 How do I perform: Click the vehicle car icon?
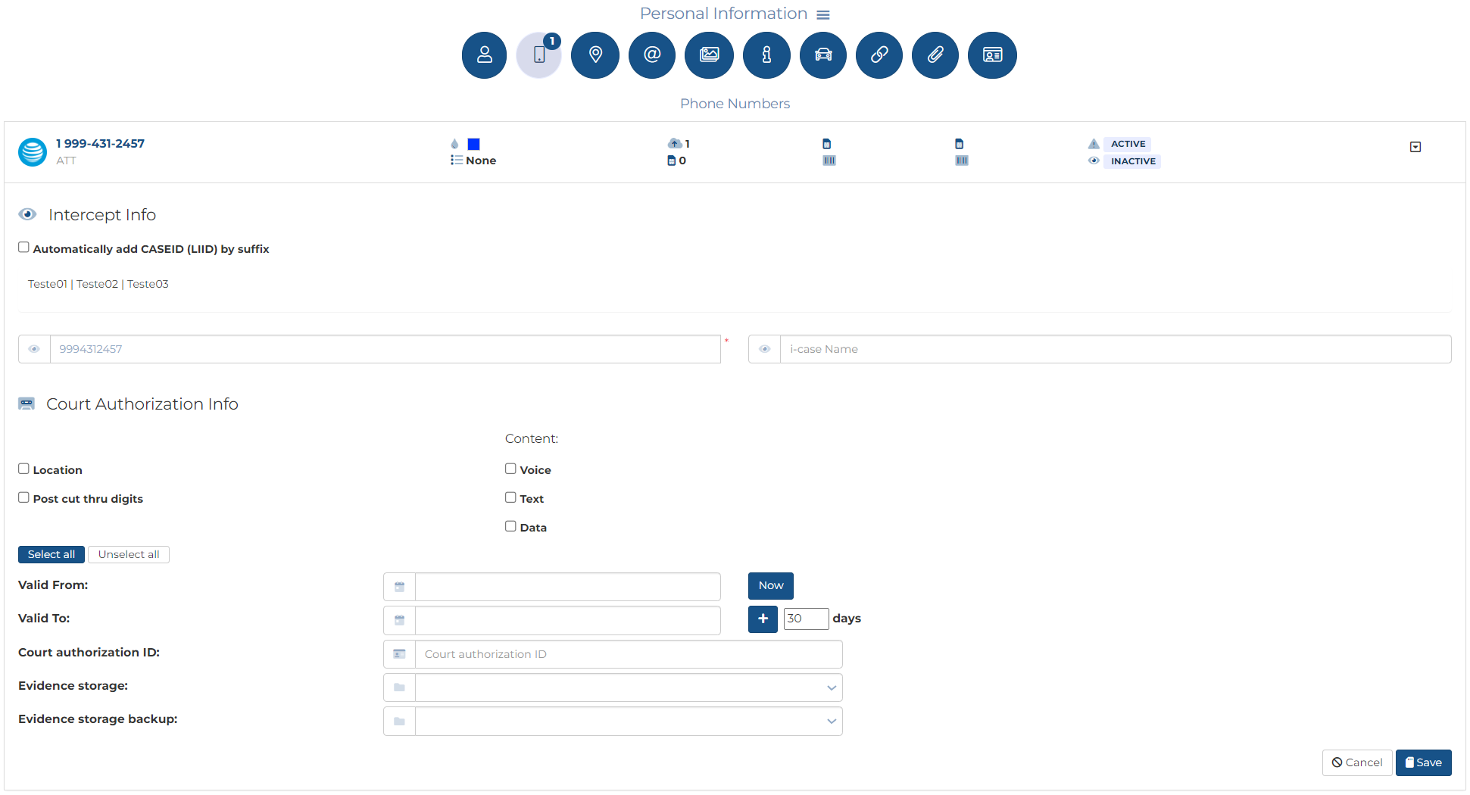click(x=823, y=55)
